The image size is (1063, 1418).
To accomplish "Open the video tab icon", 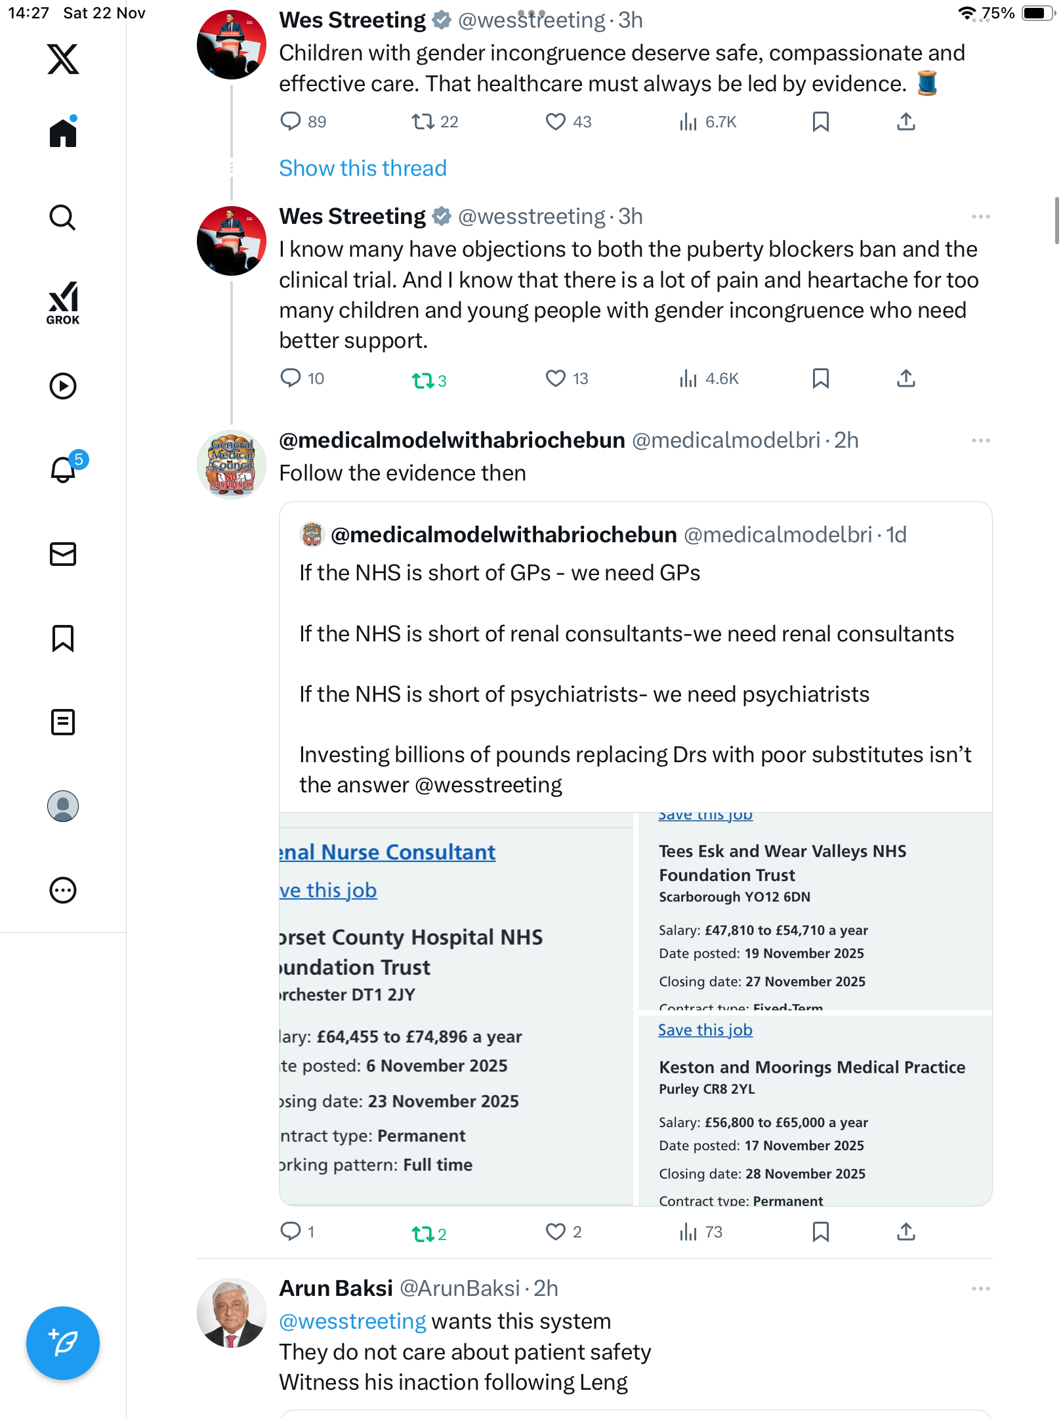I will pos(63,386).
